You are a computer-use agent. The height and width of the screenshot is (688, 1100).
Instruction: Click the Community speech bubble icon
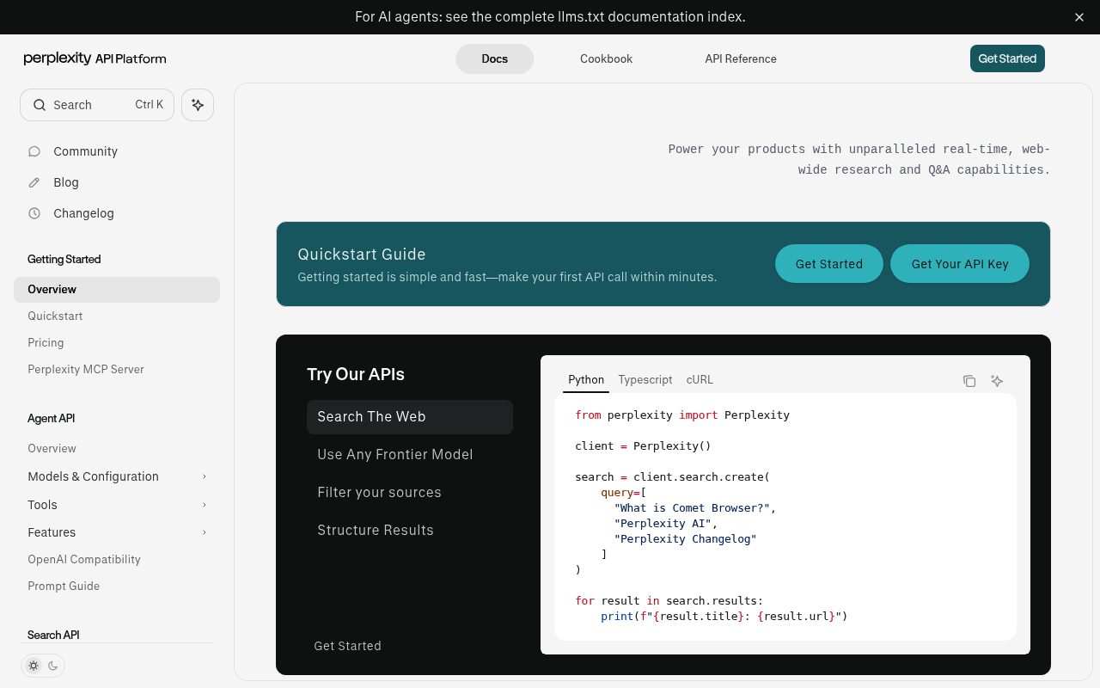(x=34, y=151)
